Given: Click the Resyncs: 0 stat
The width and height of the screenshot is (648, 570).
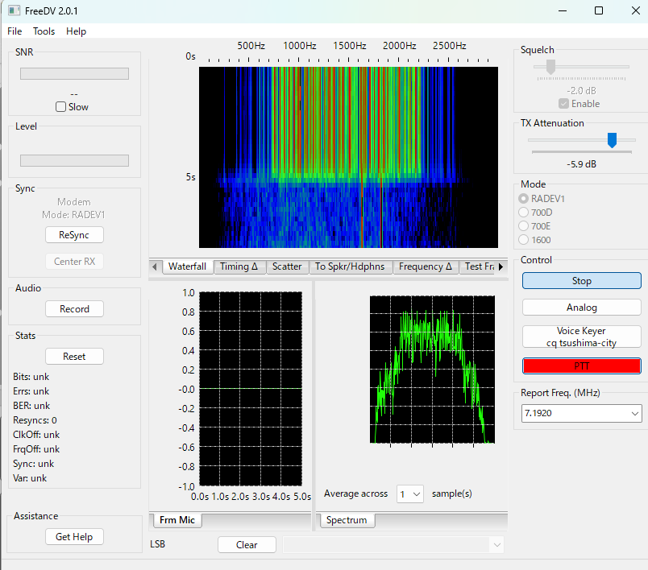Looking at the screenshot, I should coord(35,420).
